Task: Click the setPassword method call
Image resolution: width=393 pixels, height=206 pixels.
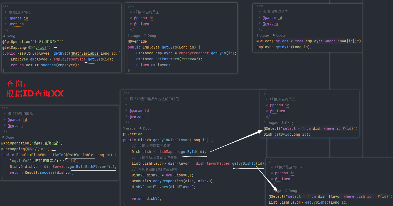Action: [x=167, y=59]
